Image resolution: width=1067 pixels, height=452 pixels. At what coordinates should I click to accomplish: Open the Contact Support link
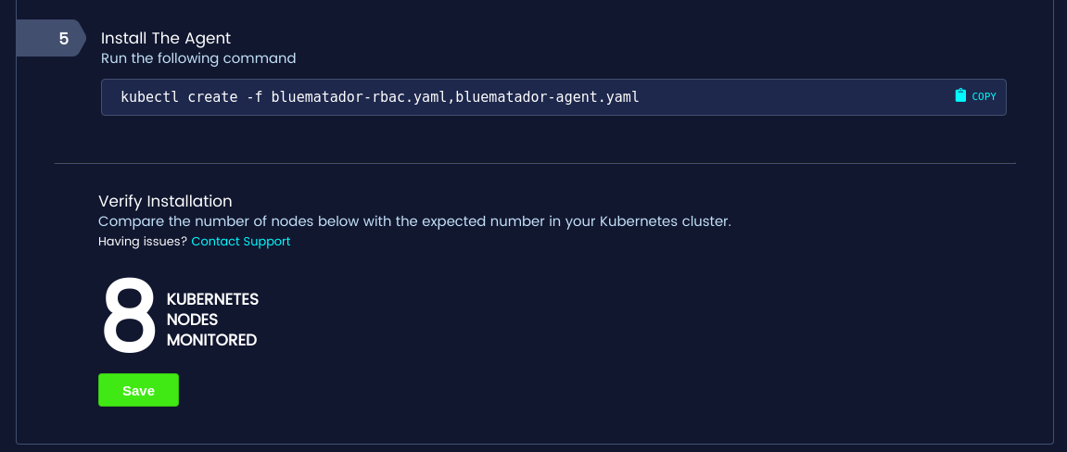[x=241, y=242]
